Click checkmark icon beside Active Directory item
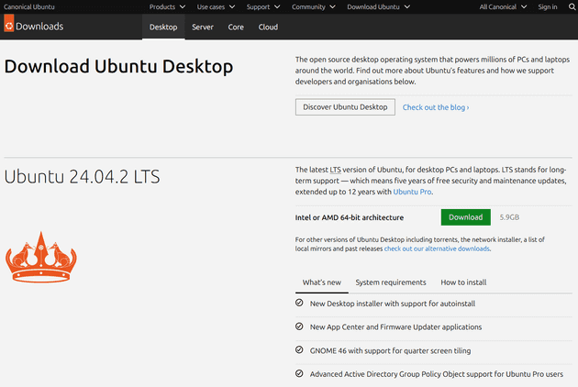The height and width of the screenshot is (387, 578). 299,374
